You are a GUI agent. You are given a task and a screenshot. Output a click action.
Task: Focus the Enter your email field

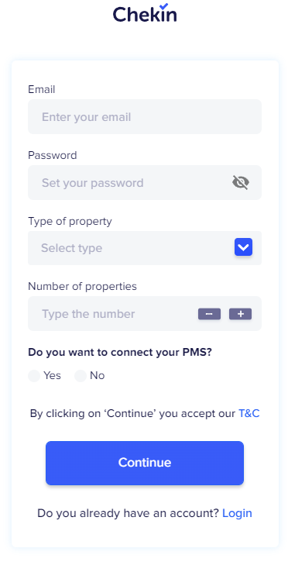point(145,117)
